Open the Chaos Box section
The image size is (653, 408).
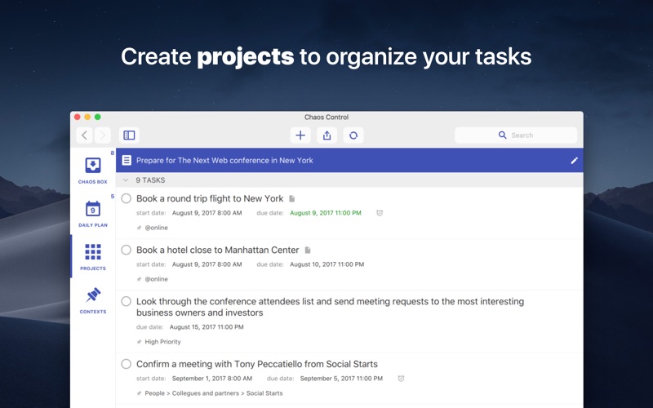coord(93,170)
